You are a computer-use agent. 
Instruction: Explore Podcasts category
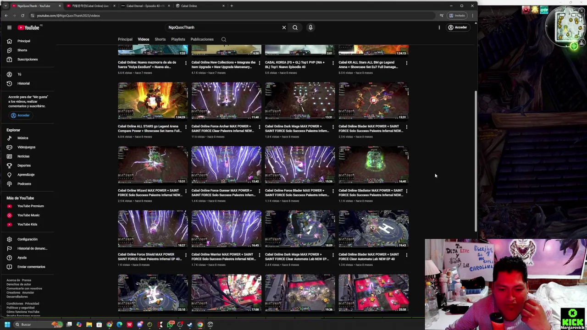(24, 184)
